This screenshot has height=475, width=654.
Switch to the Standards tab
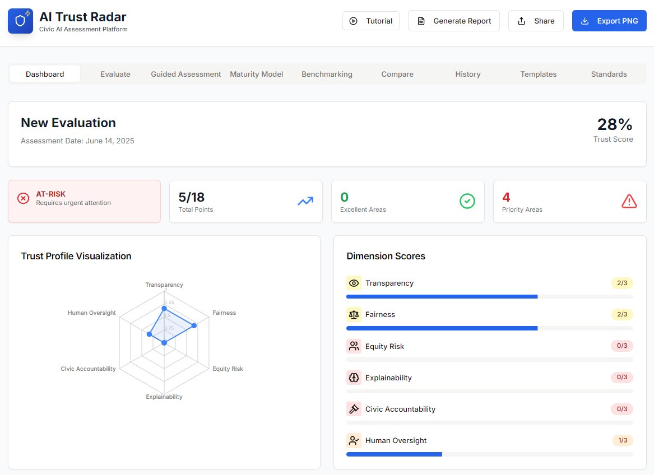pyautogui.click(x=609, y=74)
